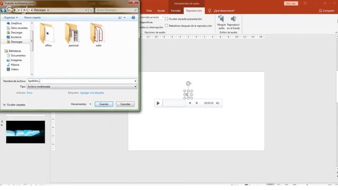Click the Agregar una etiqueta link

point(92,93)
